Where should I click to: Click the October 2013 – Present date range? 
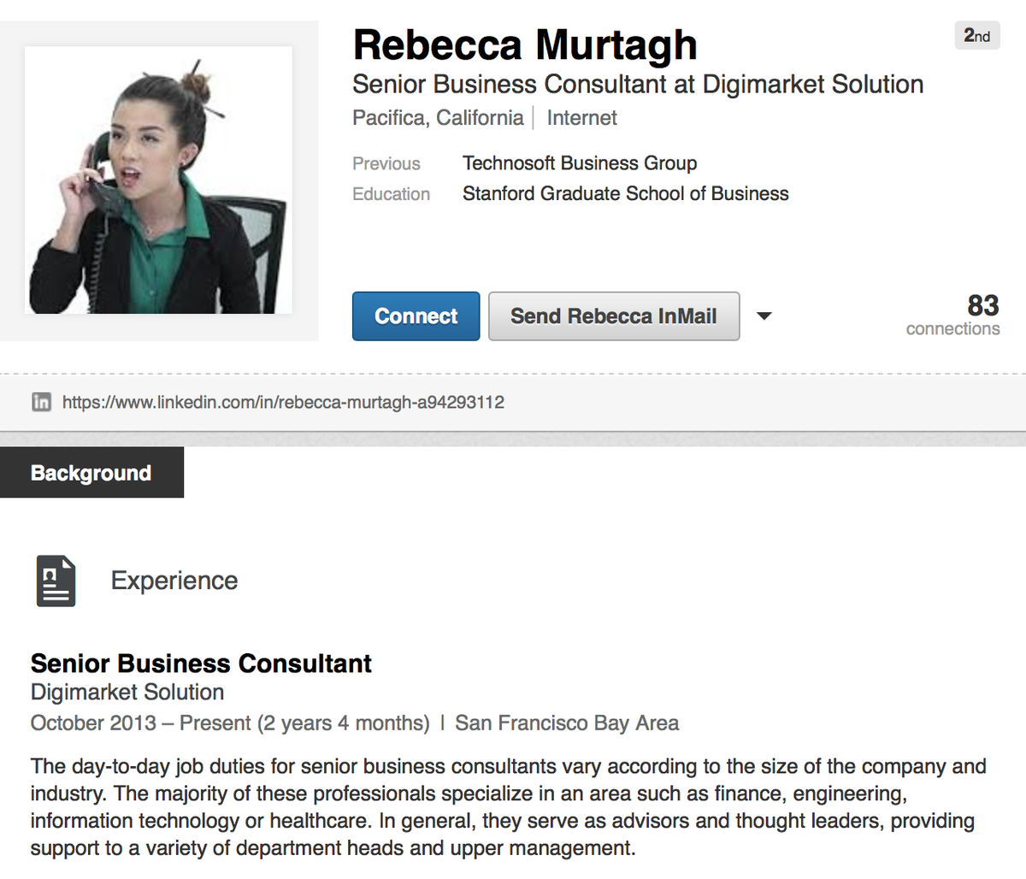[x=230, y=723]
